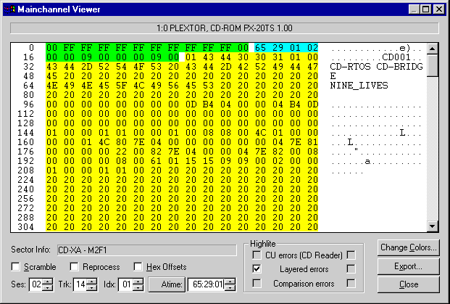The width and height of the screenshot is (450, 304).
Task: Click the CD-RTOS CD-BRIDG ASCII text
Action: 376,67
